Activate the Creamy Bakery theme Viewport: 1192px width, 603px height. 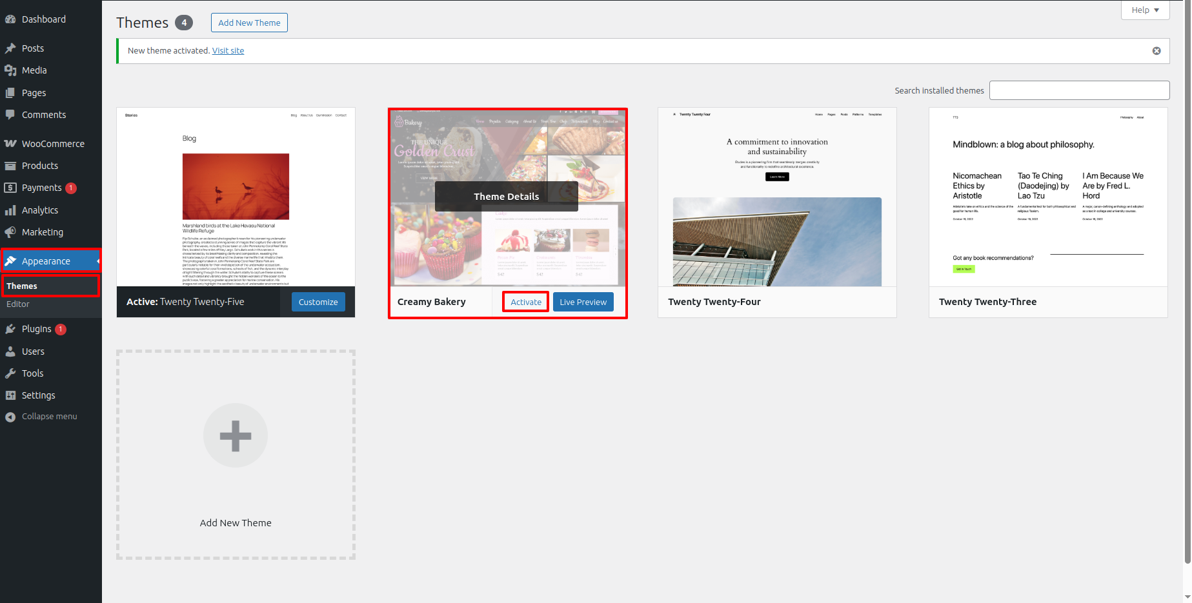[x=526, y=302]
